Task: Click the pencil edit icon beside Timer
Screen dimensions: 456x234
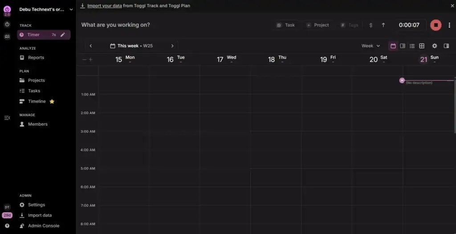Action: tap(62, 35)
